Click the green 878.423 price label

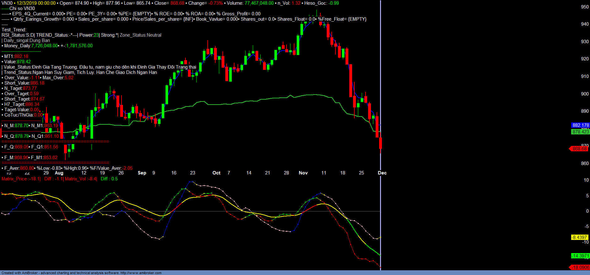coord(580,132)
